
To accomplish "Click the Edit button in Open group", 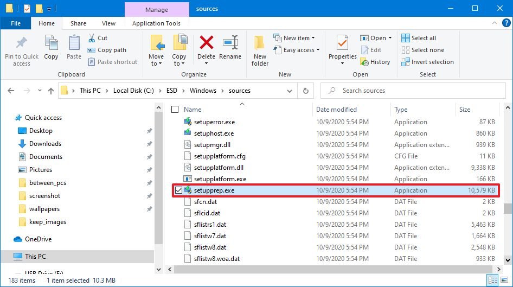I will [x=371, y=50].
